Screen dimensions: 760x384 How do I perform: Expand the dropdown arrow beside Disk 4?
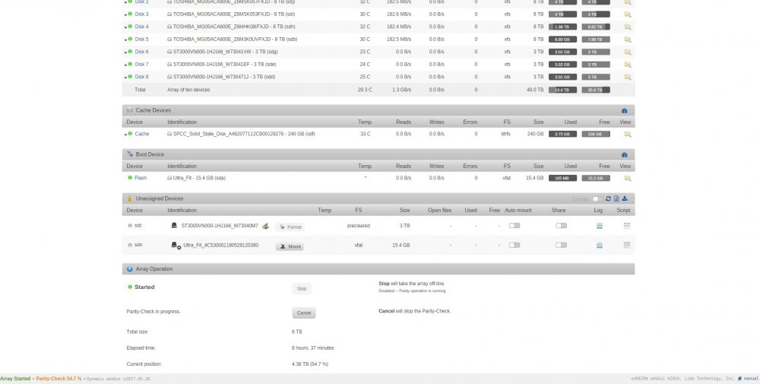(x=125, y=27)
